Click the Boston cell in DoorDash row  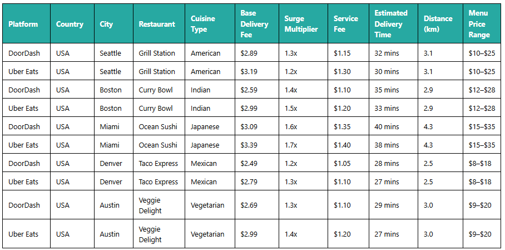coord(110,90)
